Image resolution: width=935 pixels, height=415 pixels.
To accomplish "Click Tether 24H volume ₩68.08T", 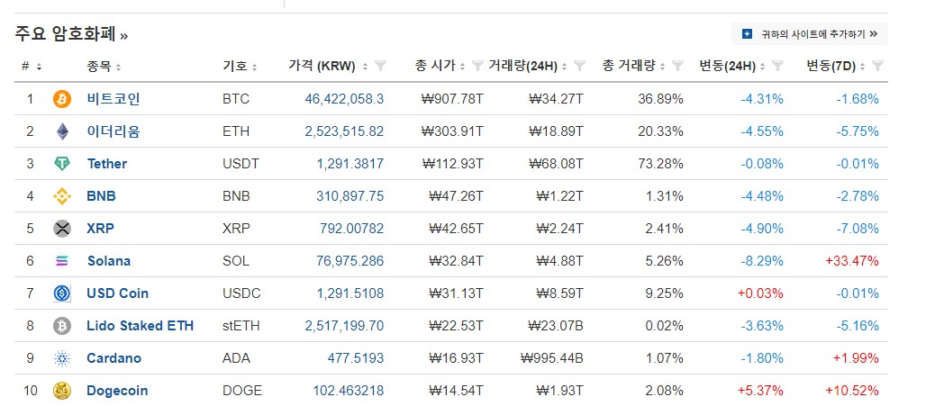I will pyautogui.click(x=556, y=163).
